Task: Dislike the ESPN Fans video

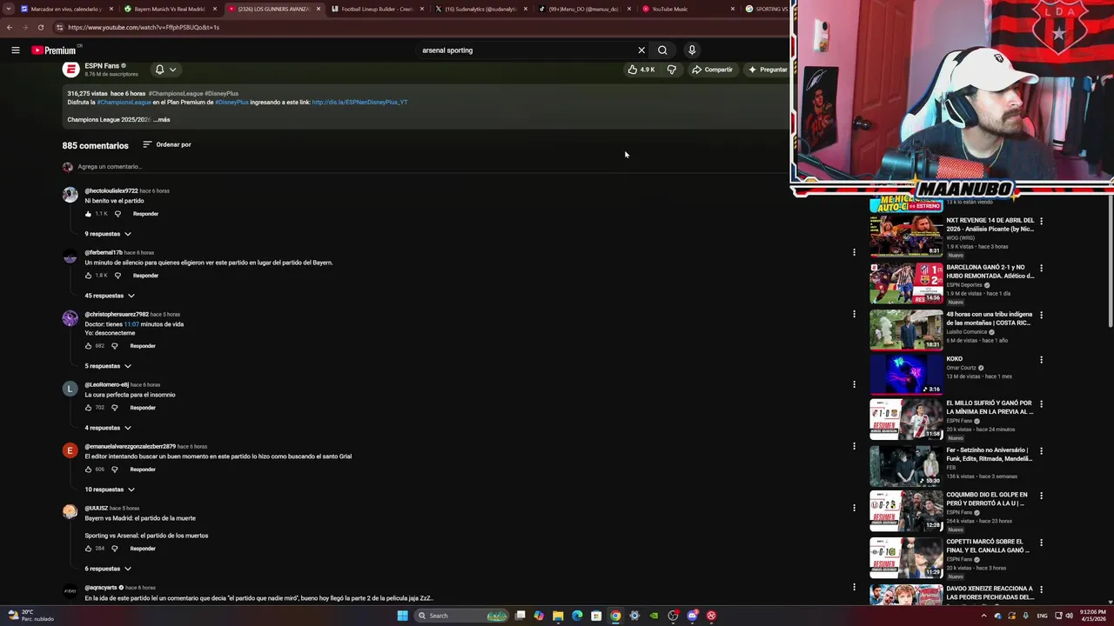Action: [671, 70]
